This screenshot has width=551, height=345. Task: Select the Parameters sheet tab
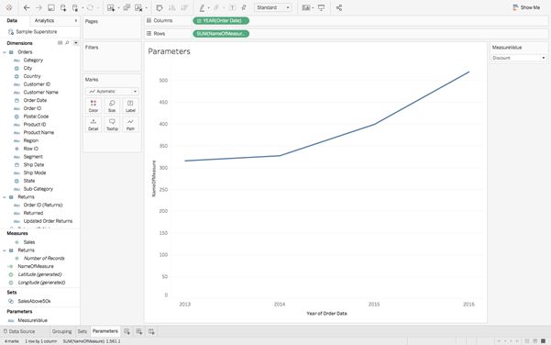coord(105,331)
